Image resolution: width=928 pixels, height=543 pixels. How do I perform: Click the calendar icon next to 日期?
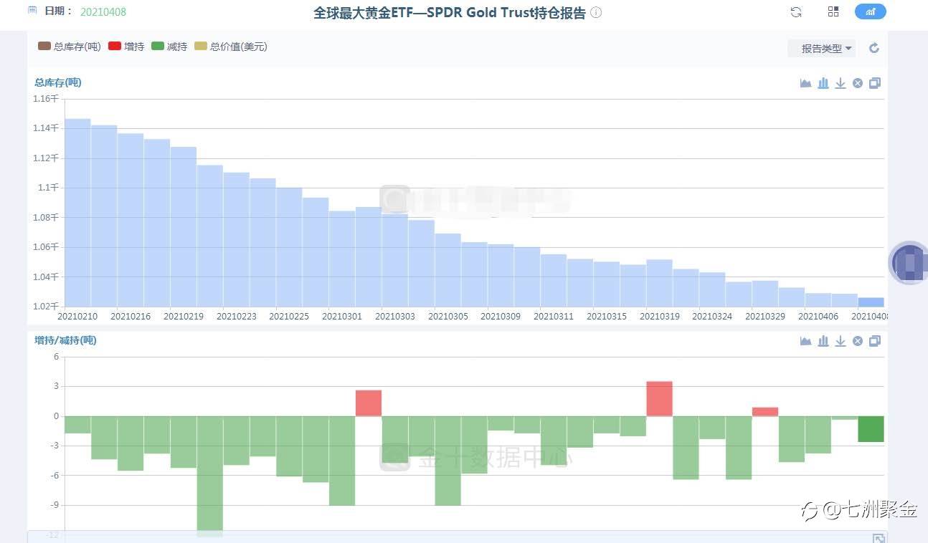point(32,11)
